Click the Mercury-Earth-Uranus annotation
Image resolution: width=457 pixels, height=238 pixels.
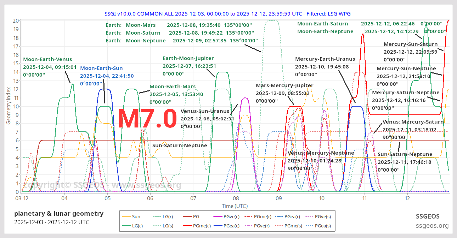(x=325, y=59)
